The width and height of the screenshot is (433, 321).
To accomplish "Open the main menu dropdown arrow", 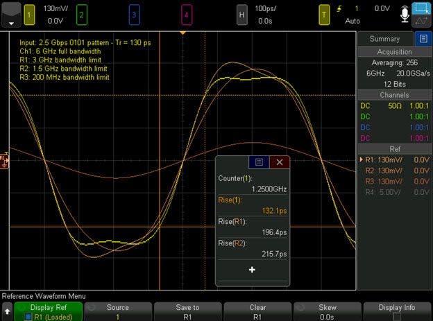I will coord(11,15).
